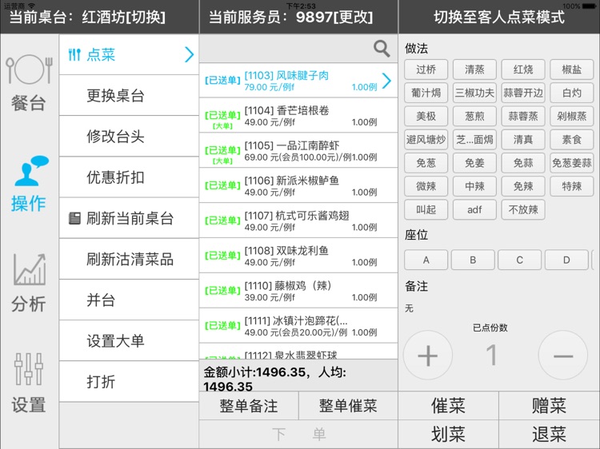This screenshot has width=600, height=449.
Task: Toggle cooking method 红烧
Action: pyautogui.click(x=523, y=70)
